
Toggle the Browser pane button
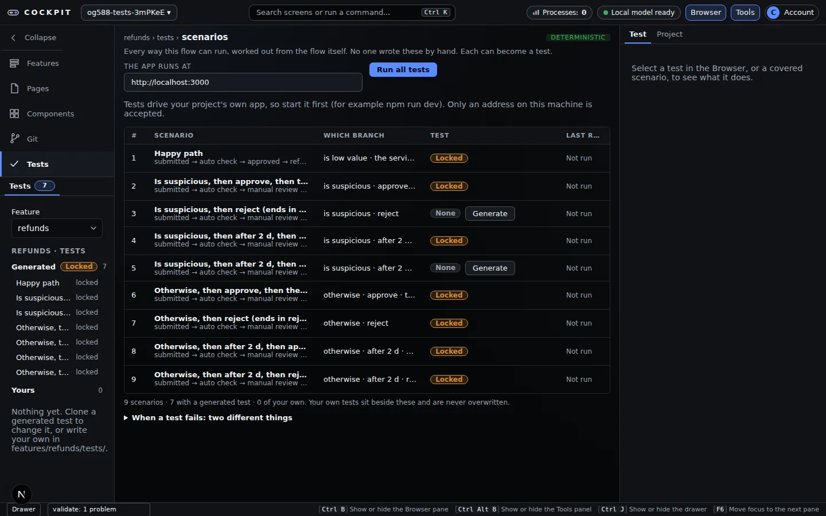[706, 12]
